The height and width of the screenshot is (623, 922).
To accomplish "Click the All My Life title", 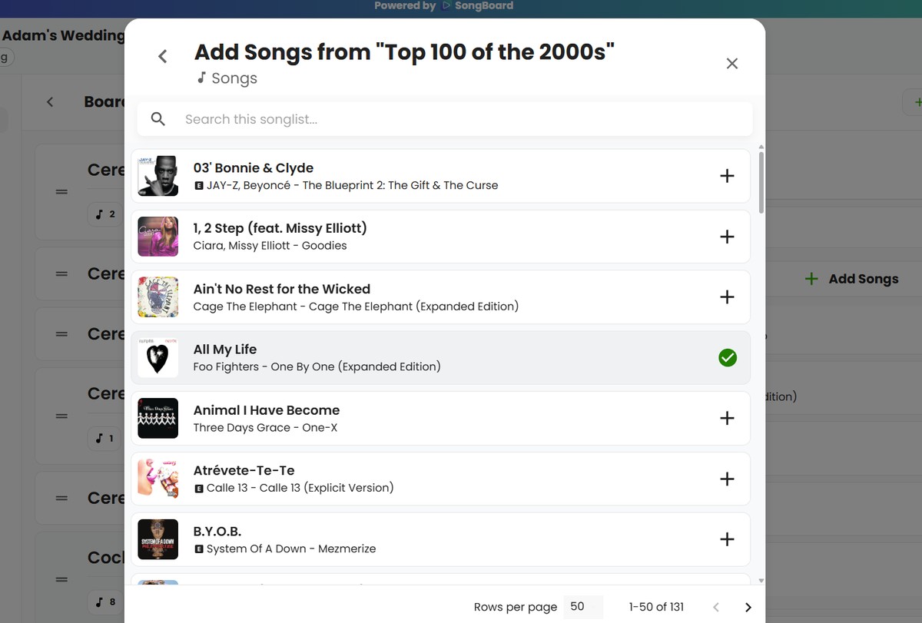I will tap(225, 350).
